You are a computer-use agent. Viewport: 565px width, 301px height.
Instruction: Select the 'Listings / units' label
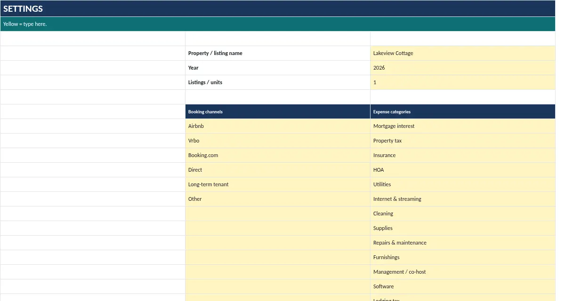click(278, 82)
